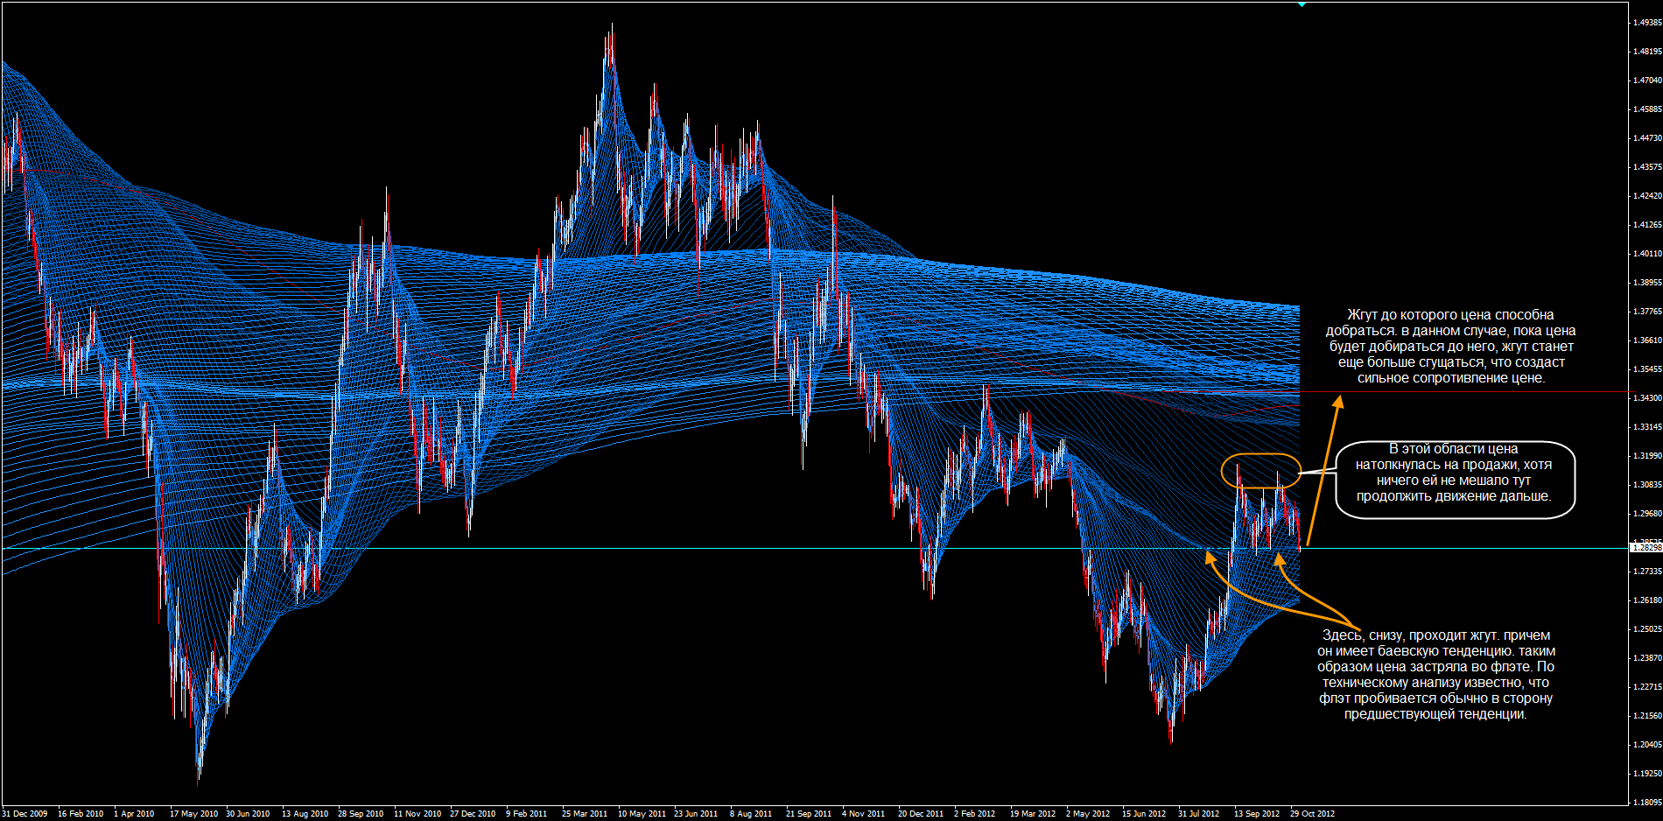Select the rounded callout box about sales area
The width and height of the screenshot is (1663, 821).
[x=1455, y=480]
